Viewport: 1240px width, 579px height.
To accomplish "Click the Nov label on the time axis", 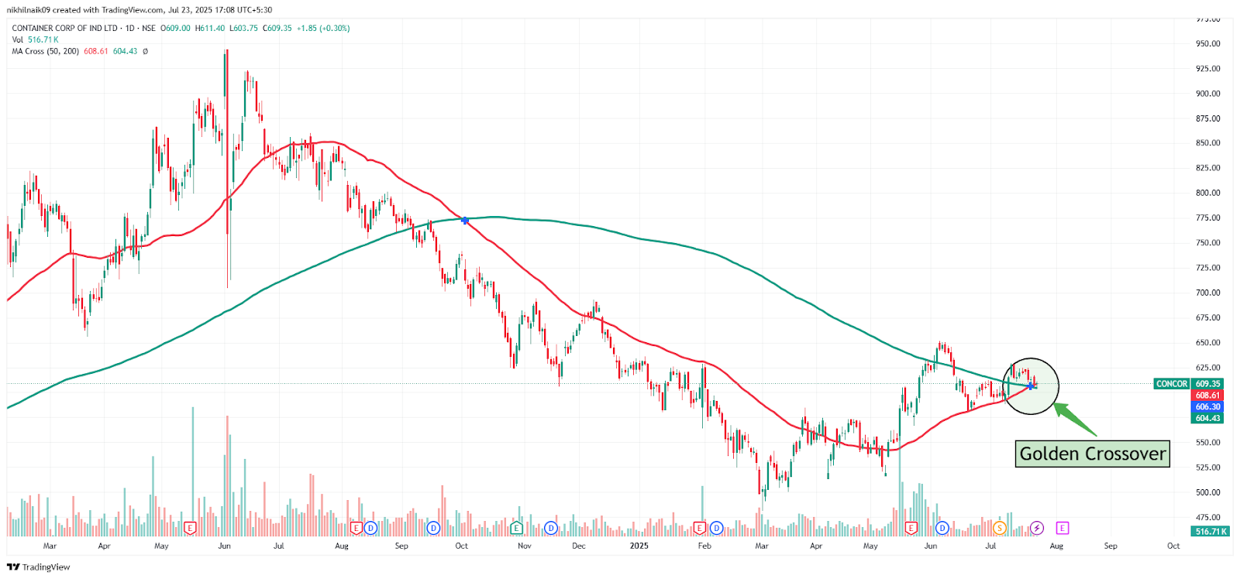I will click(525, 546).
